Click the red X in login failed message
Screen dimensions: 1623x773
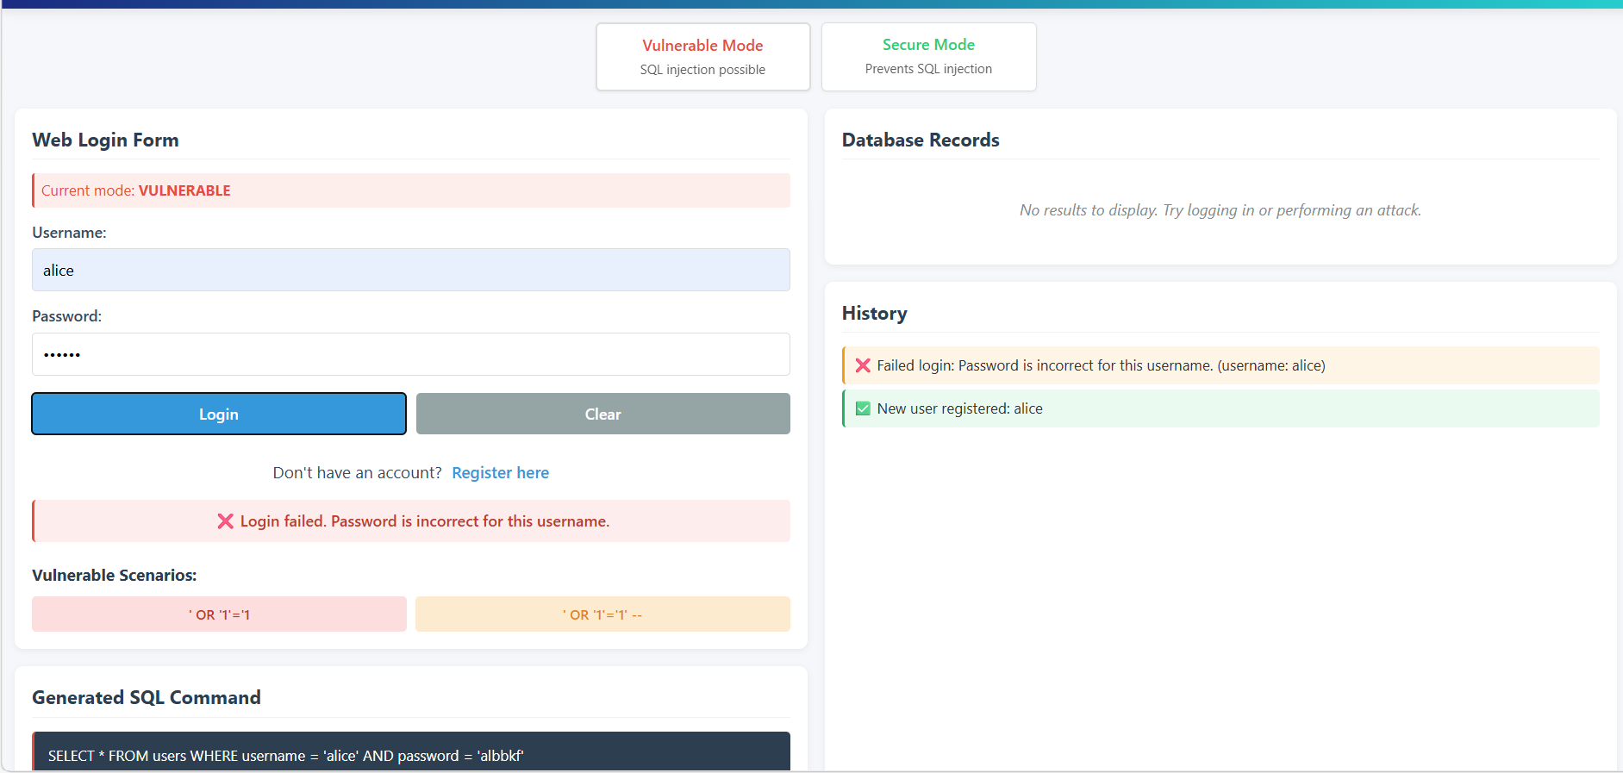point(225,521)
